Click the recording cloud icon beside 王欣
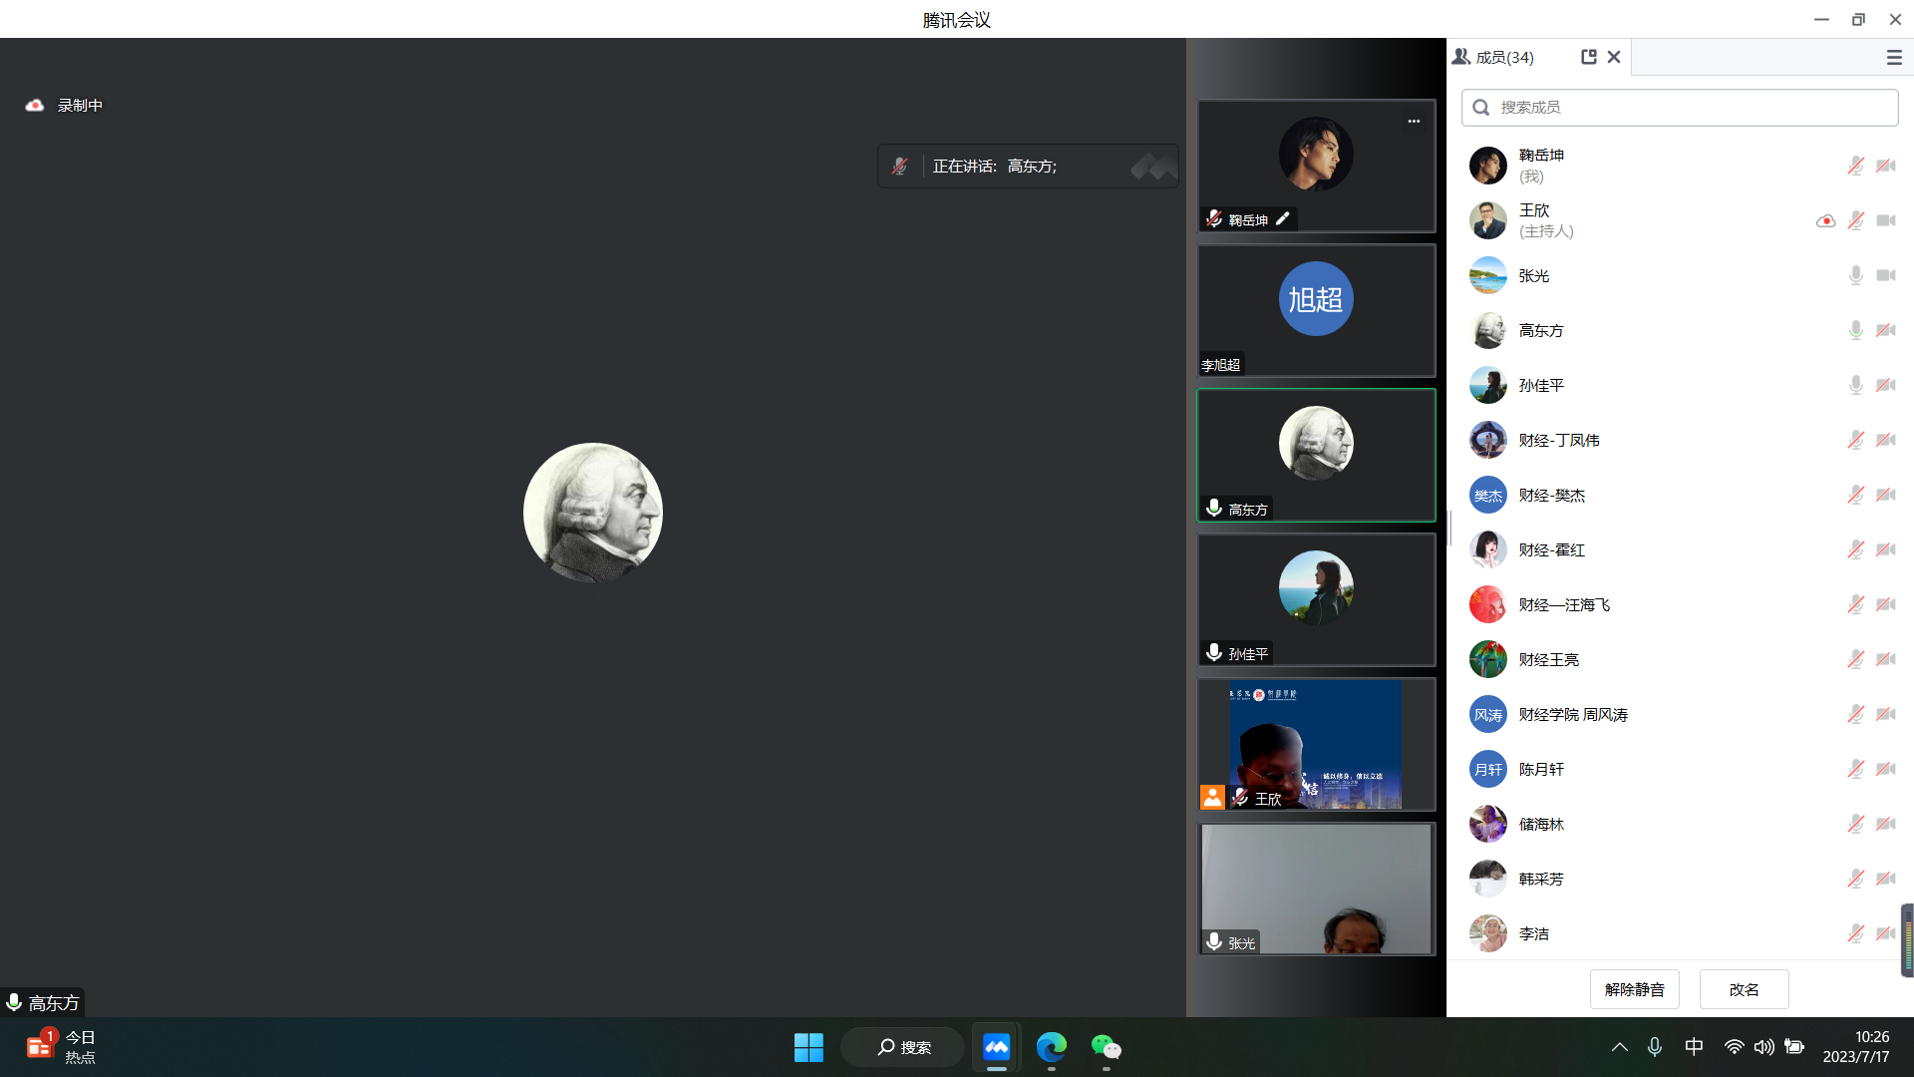The height and width of the screenshot is (1077, 1914). [1825, 220]
